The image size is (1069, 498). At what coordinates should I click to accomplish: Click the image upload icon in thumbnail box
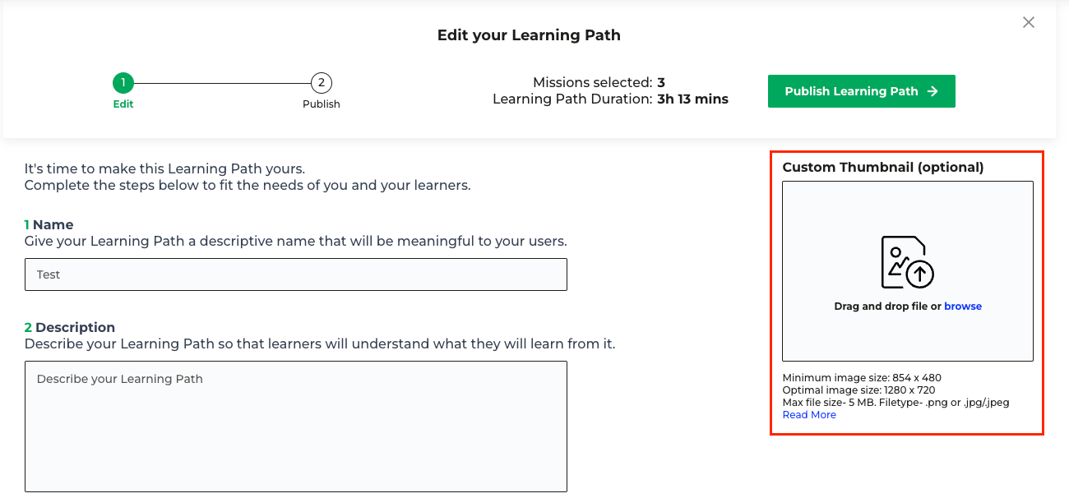(x=908, y=262)
